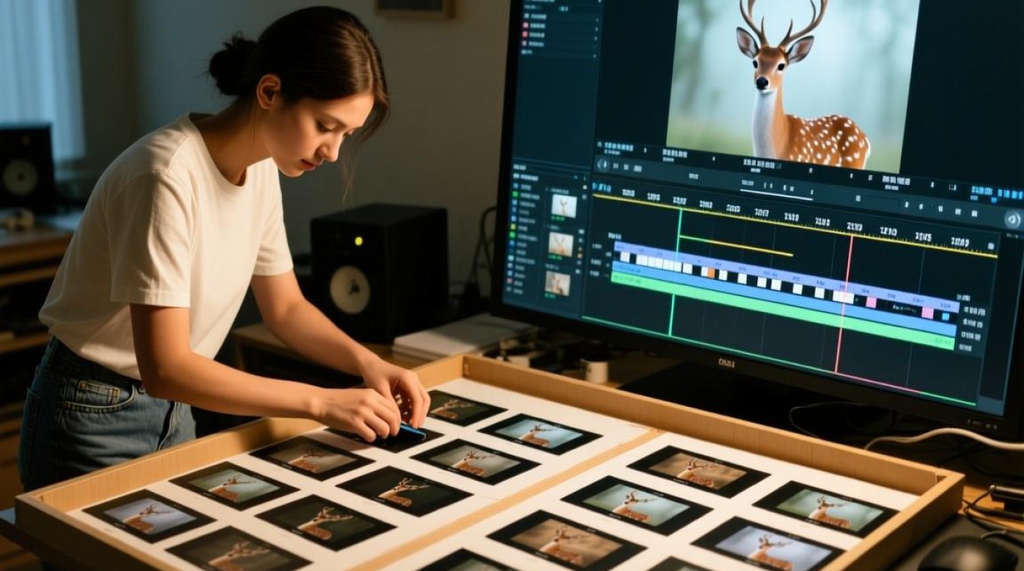The height and width of the screenshot is (571, 1024).
Task: Select the blue track clip above the green track
Action: [x=783, y=297]
